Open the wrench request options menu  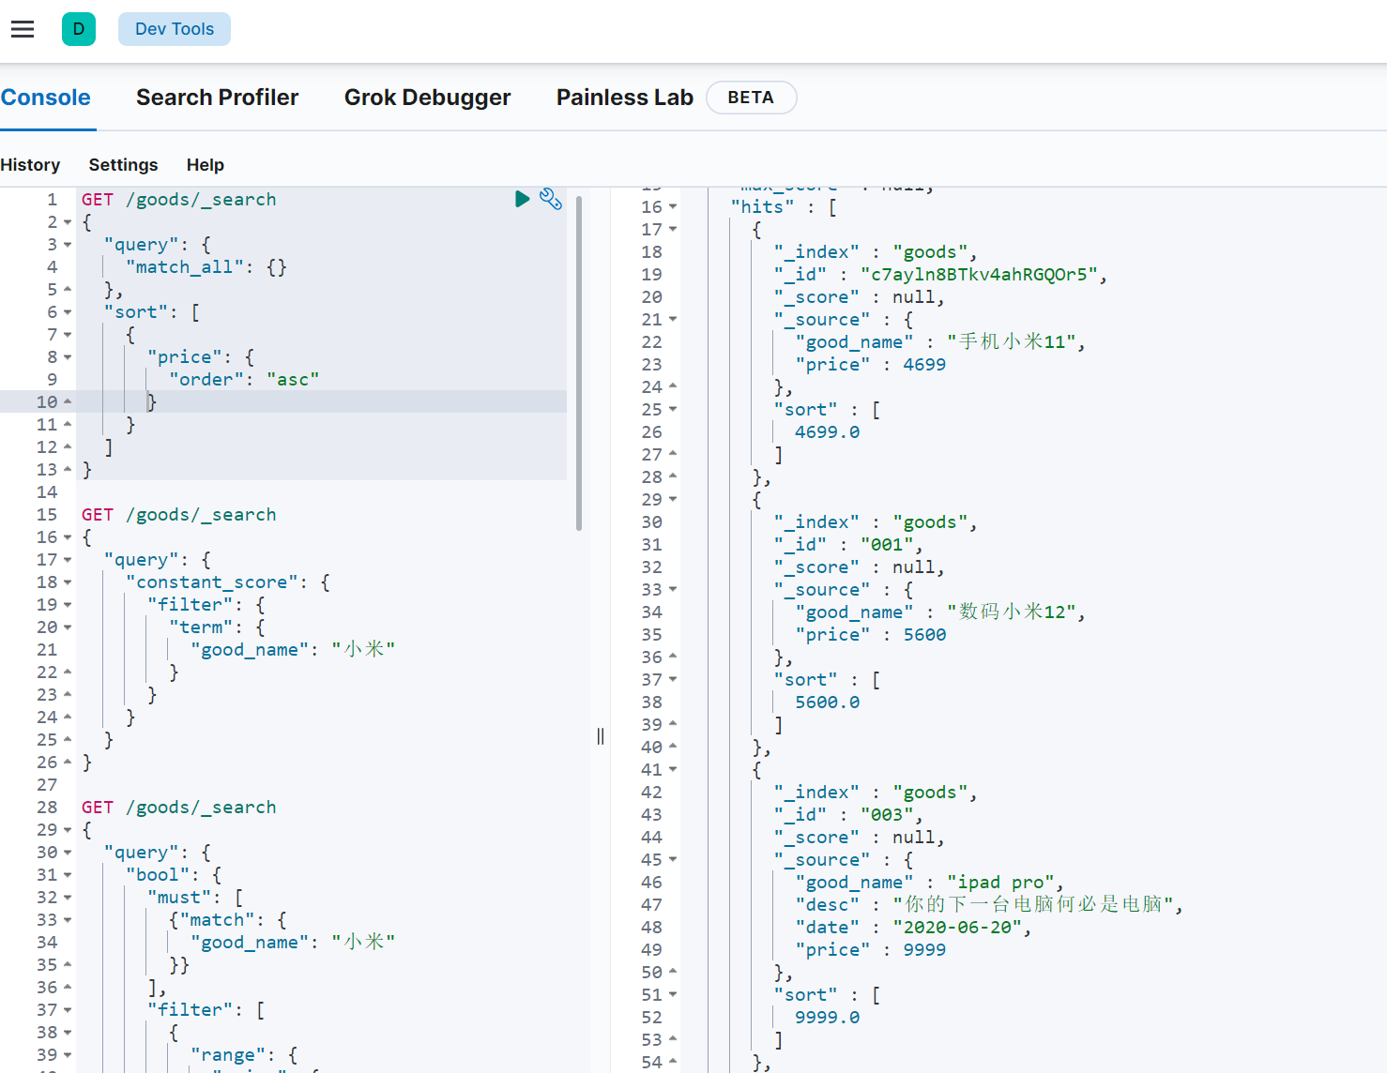(x=551, y=199)
